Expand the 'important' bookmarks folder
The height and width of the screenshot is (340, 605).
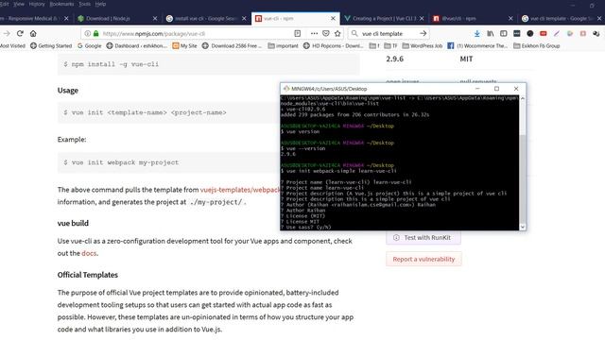tap(283, 46)
